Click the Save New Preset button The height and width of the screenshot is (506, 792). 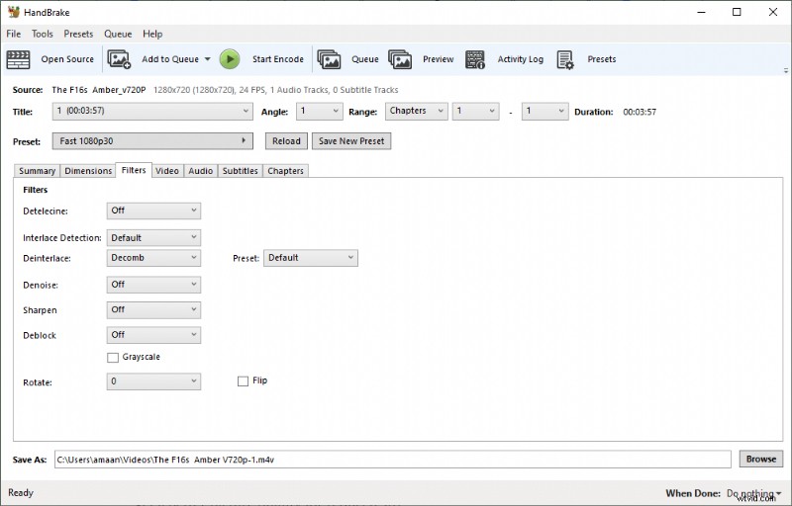351,141
